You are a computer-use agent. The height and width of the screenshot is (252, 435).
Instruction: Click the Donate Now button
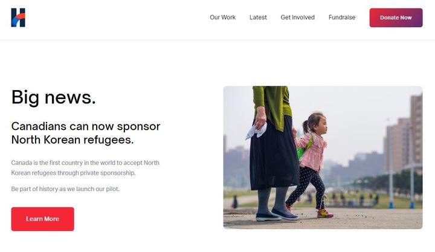(x=396, y=18)
